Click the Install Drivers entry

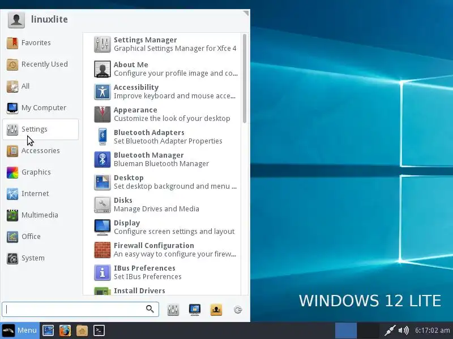point(162,290)
